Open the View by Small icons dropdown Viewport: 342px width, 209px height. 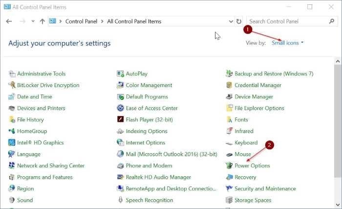(287, 43)
